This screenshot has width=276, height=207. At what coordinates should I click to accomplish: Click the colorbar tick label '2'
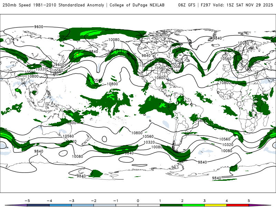(182, 201)
